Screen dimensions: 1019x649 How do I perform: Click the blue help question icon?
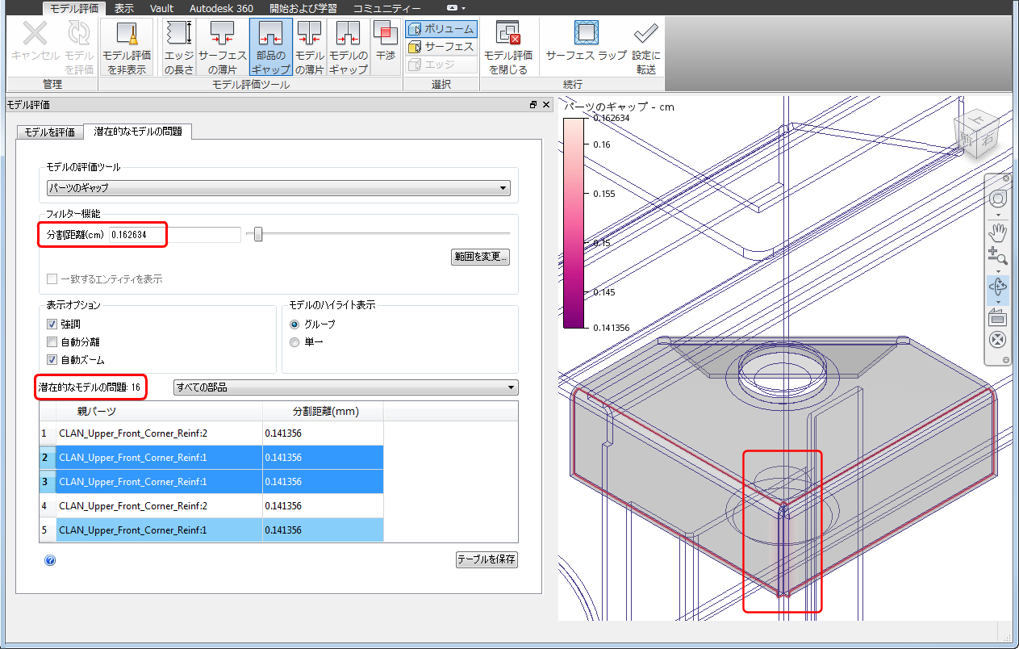click(x=50, y=560)
